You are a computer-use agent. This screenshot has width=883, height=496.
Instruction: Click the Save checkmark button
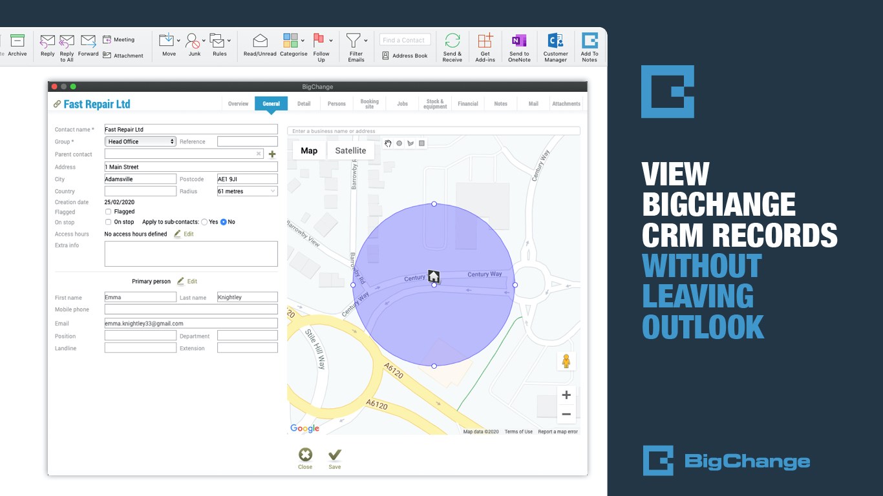(x=335, y=459)
